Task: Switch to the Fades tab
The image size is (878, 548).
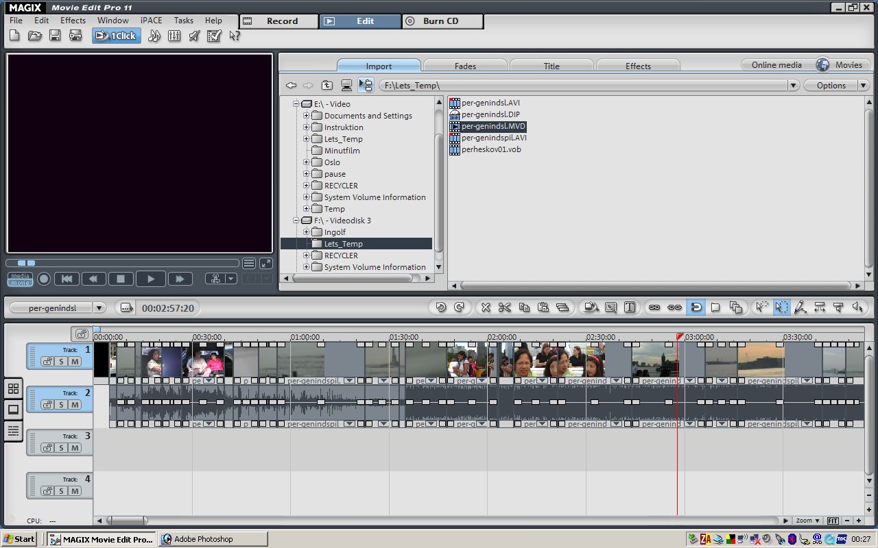Action: [465, 66]
